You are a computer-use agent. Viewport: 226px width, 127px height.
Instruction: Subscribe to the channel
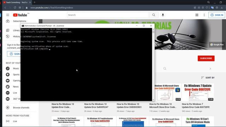206,58
